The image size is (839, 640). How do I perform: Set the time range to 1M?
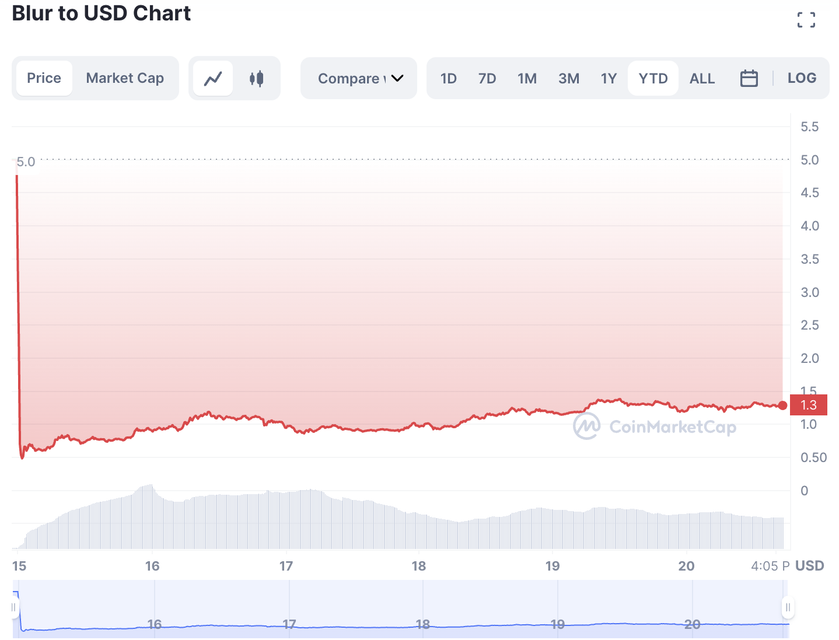tap(527, 78)
